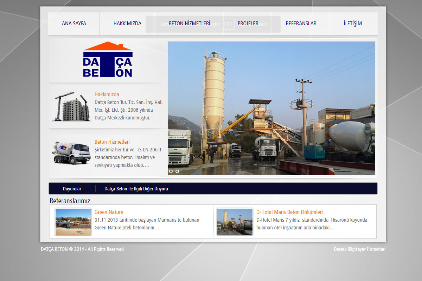Open the ANA SAYFA menu item

(x=74, y=24)
